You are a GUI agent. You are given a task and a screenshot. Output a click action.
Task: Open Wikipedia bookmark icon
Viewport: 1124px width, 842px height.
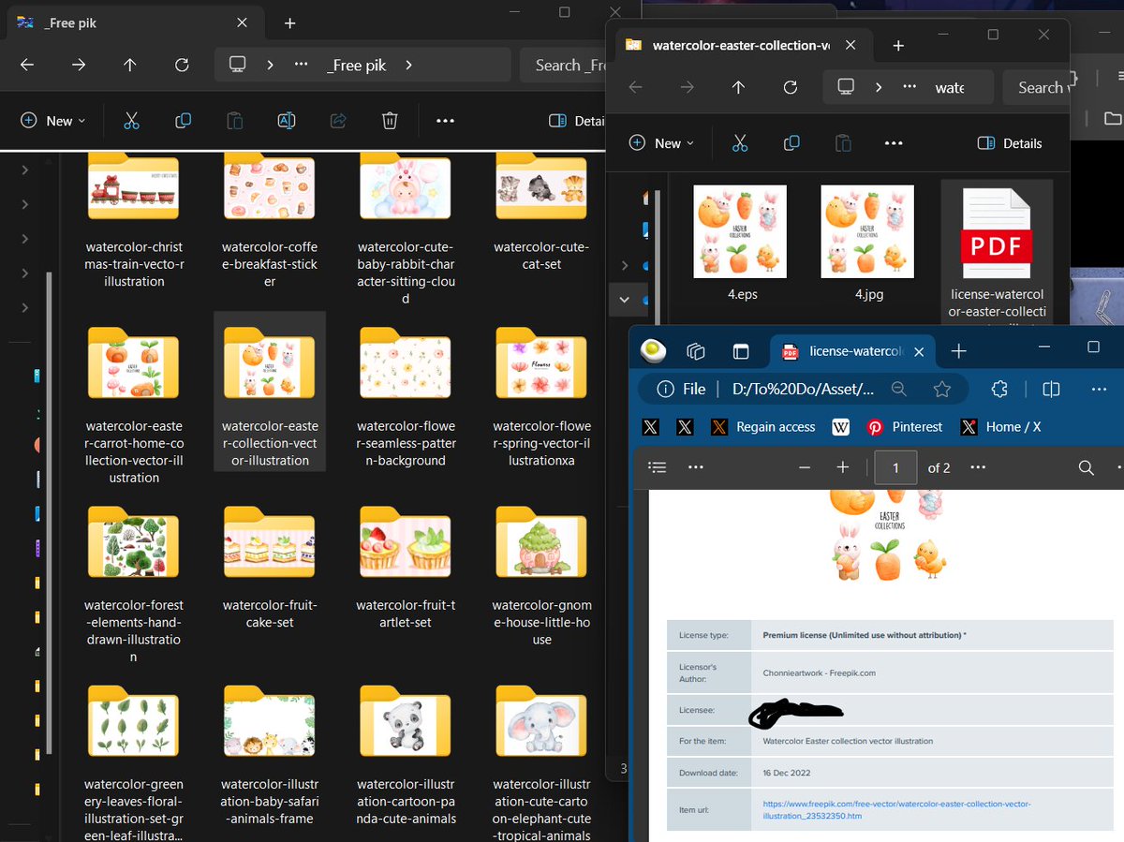pyautogui.click(x=840, y=427)
